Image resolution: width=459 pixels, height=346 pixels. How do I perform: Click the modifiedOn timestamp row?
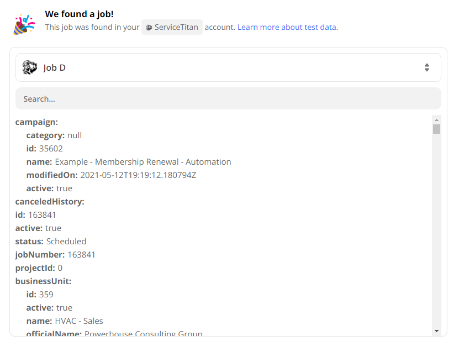pyautogui.click(x=111, y=175)
